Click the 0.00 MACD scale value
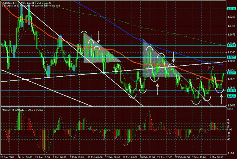Screen dimensions: 237x159 click(x=229, y=129)
